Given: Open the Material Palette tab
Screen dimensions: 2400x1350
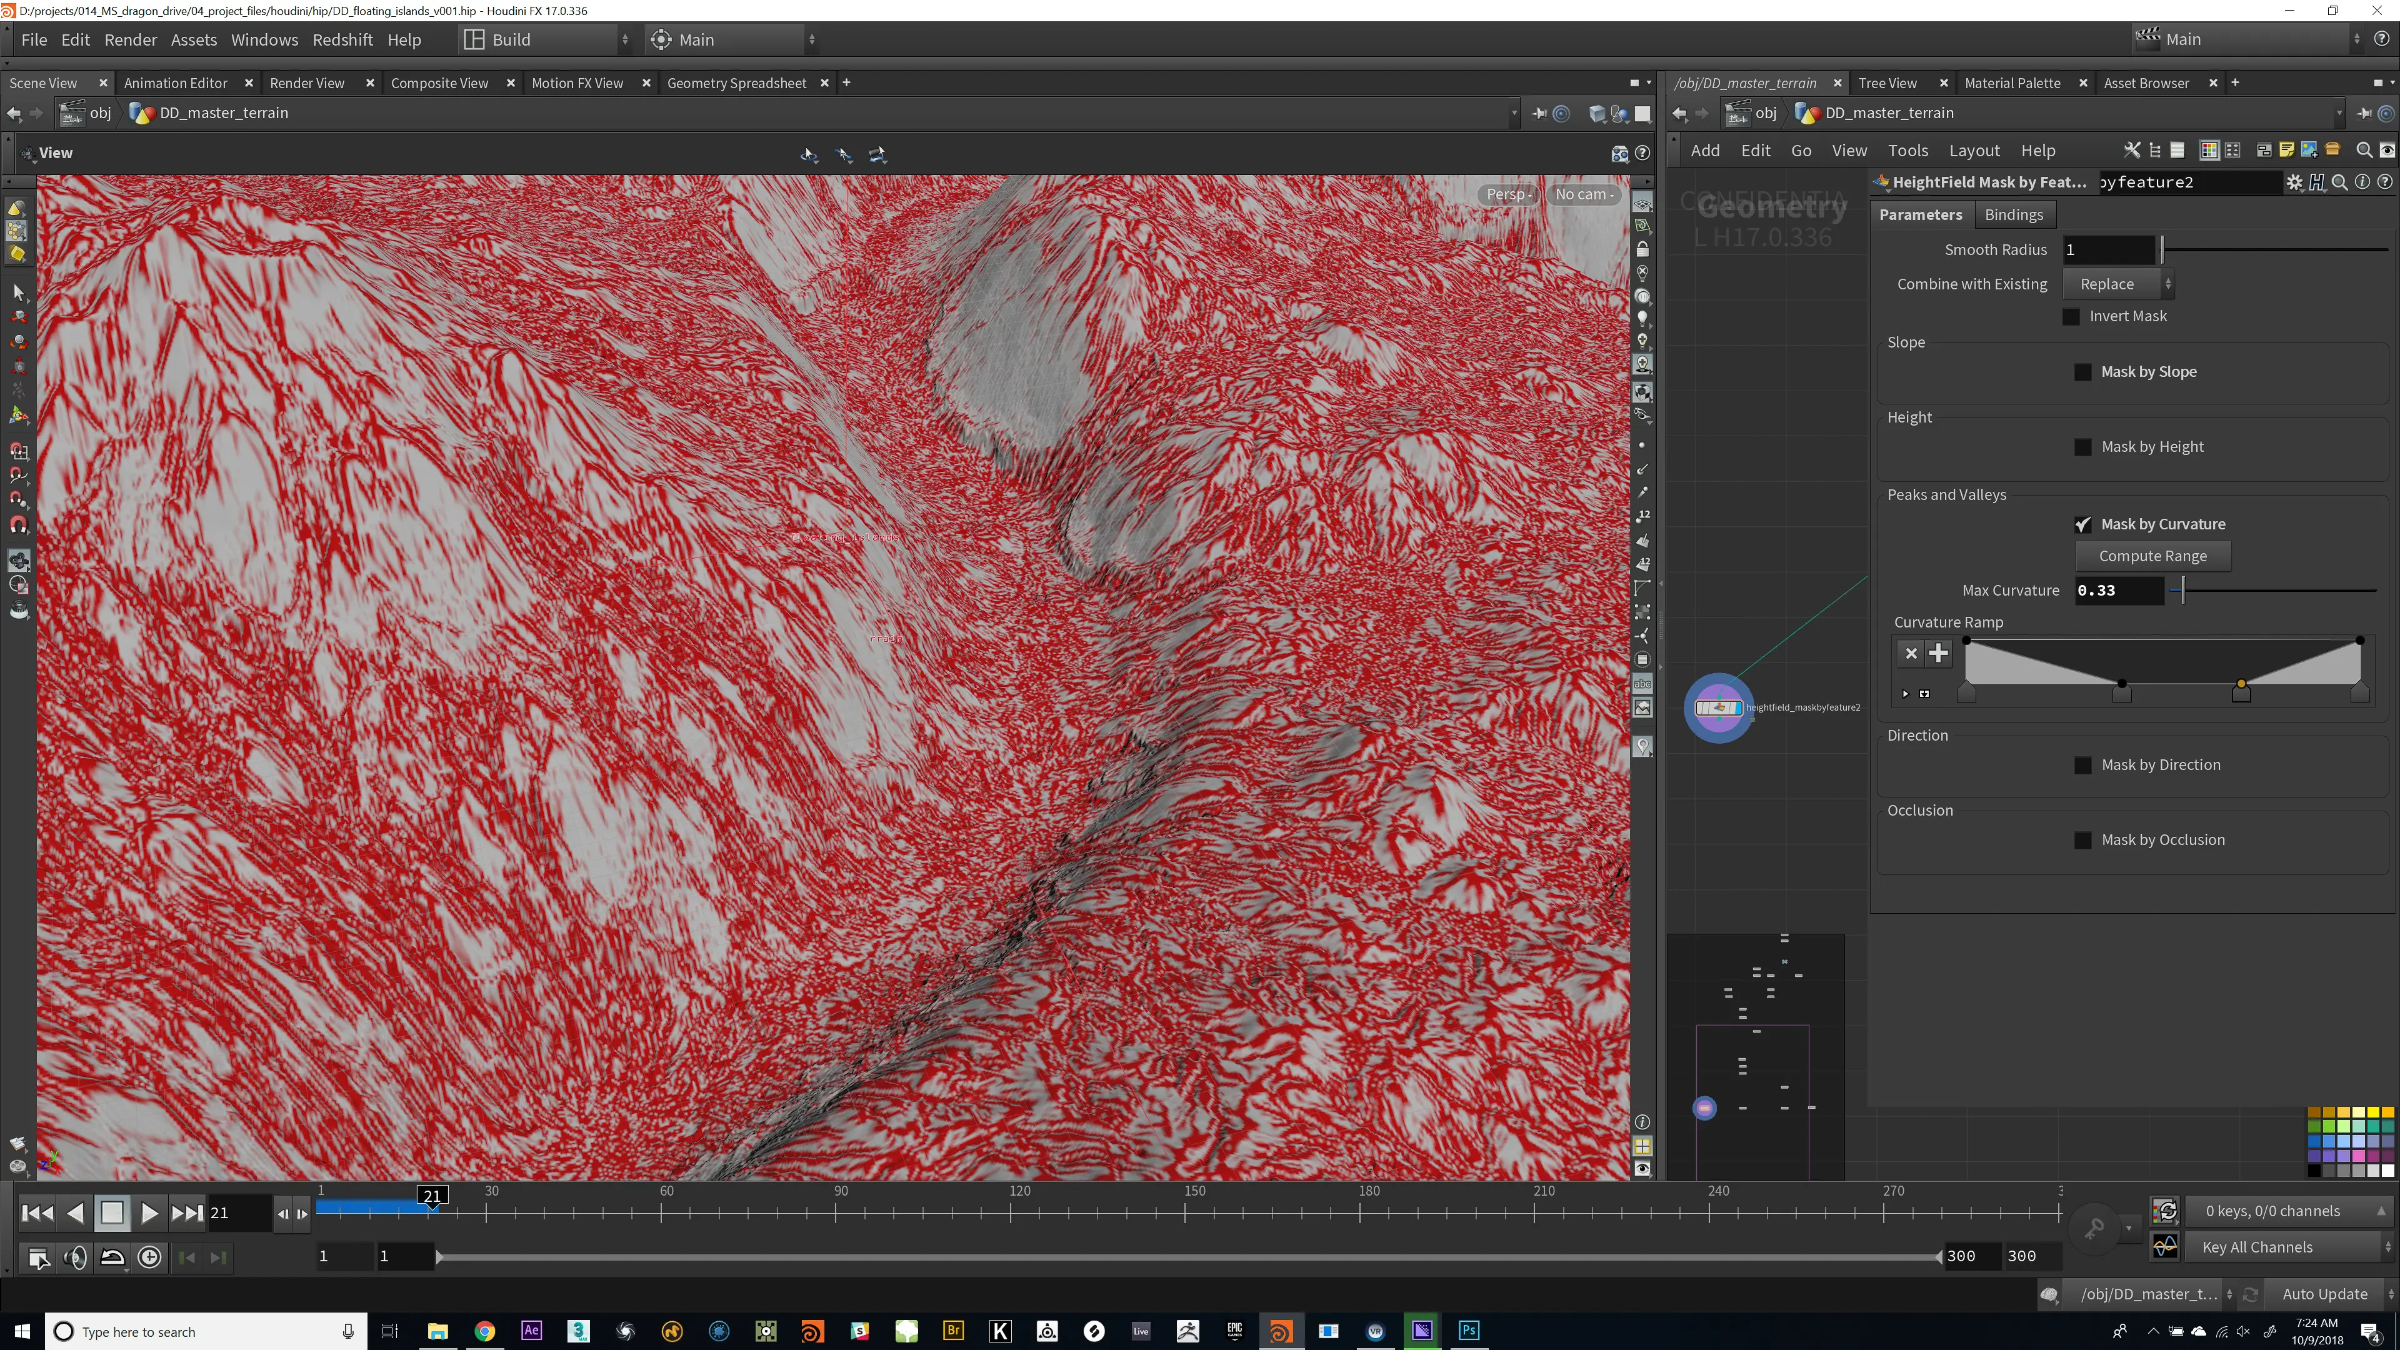Looking at the screenshot, I should coord(2012,83).
